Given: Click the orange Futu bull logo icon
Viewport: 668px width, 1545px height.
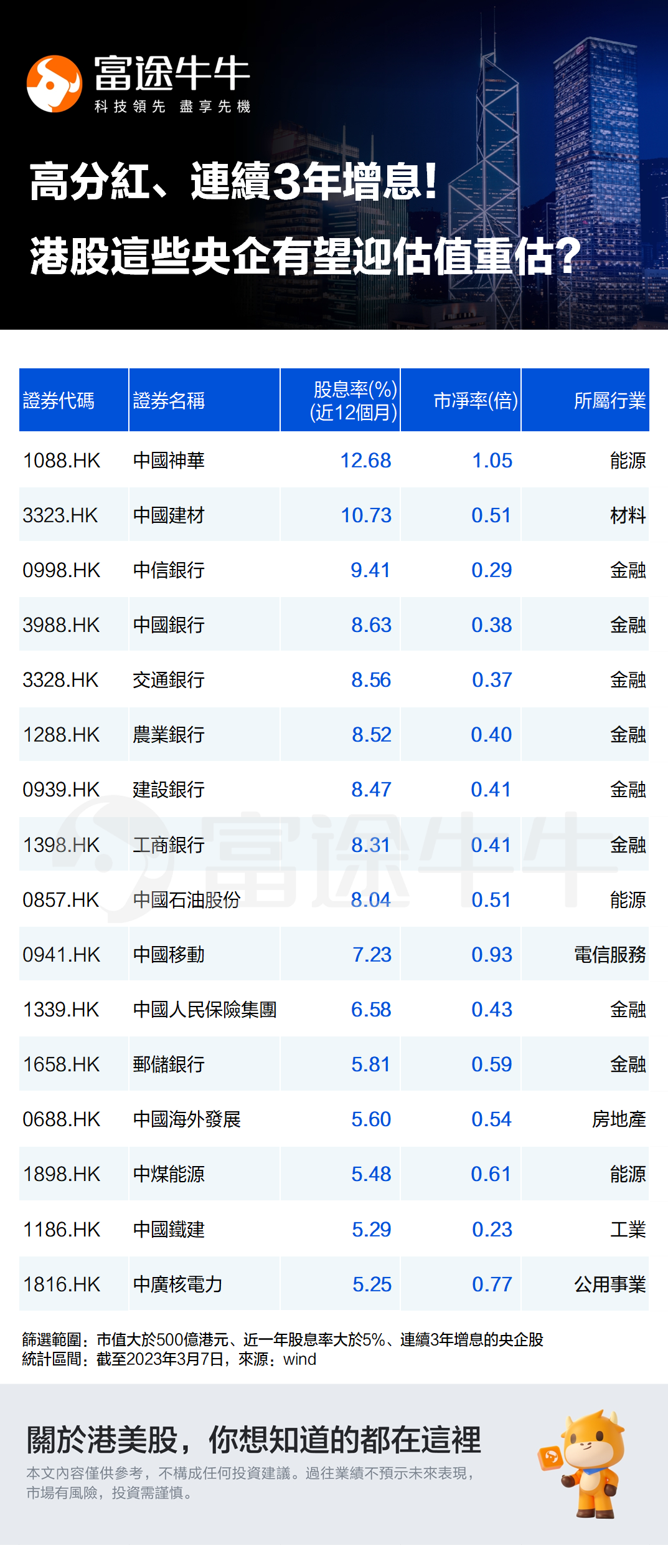Looking at the screenshot, I should [x=54, y=84].
